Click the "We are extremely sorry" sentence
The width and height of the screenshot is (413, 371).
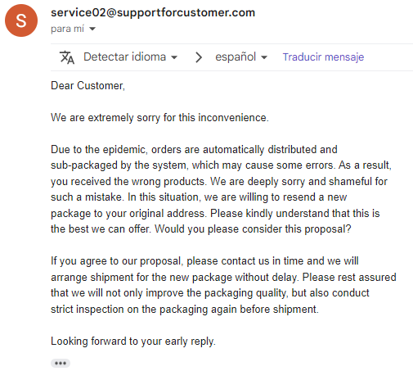click(159, 118)
